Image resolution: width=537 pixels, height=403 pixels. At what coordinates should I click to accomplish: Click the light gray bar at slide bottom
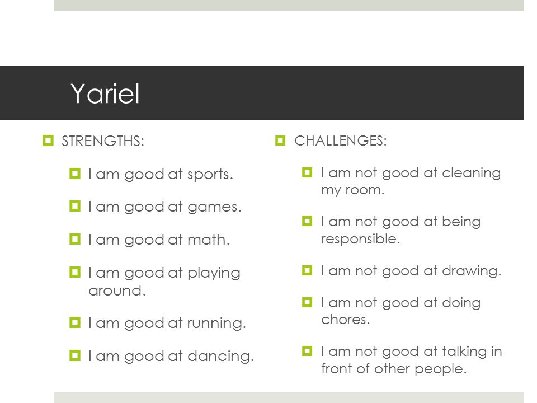[x=289, y=397]
